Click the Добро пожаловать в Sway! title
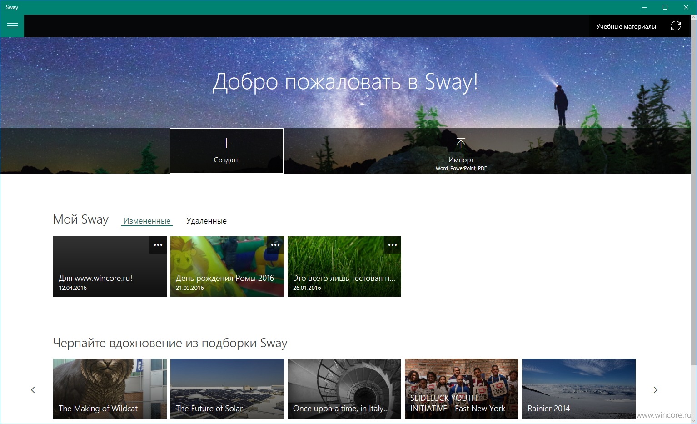 tap(345, 82)
